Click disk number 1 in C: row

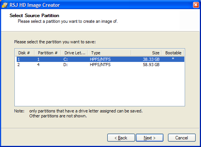(x=19, y=59)
